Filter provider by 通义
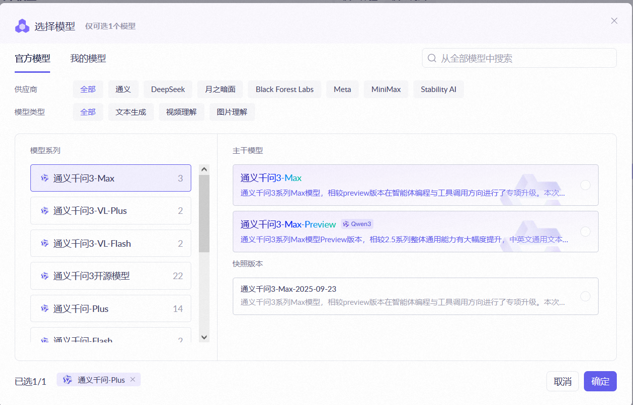Screen dimensions: 633x405 (123, 89)
